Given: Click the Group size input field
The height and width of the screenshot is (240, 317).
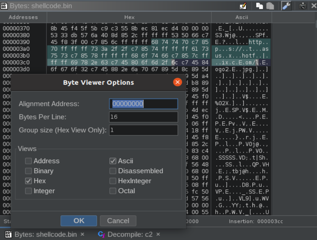Looking at the screenshot, I should [x=144, y=130].
